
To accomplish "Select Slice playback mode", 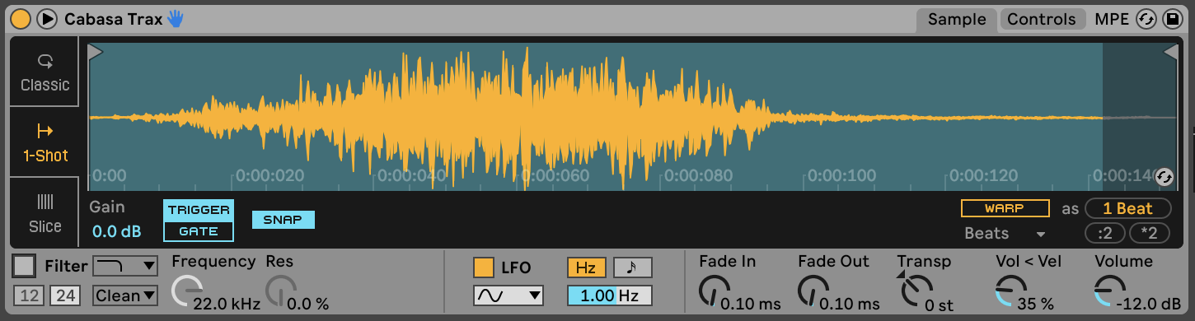I will point(45,212).
